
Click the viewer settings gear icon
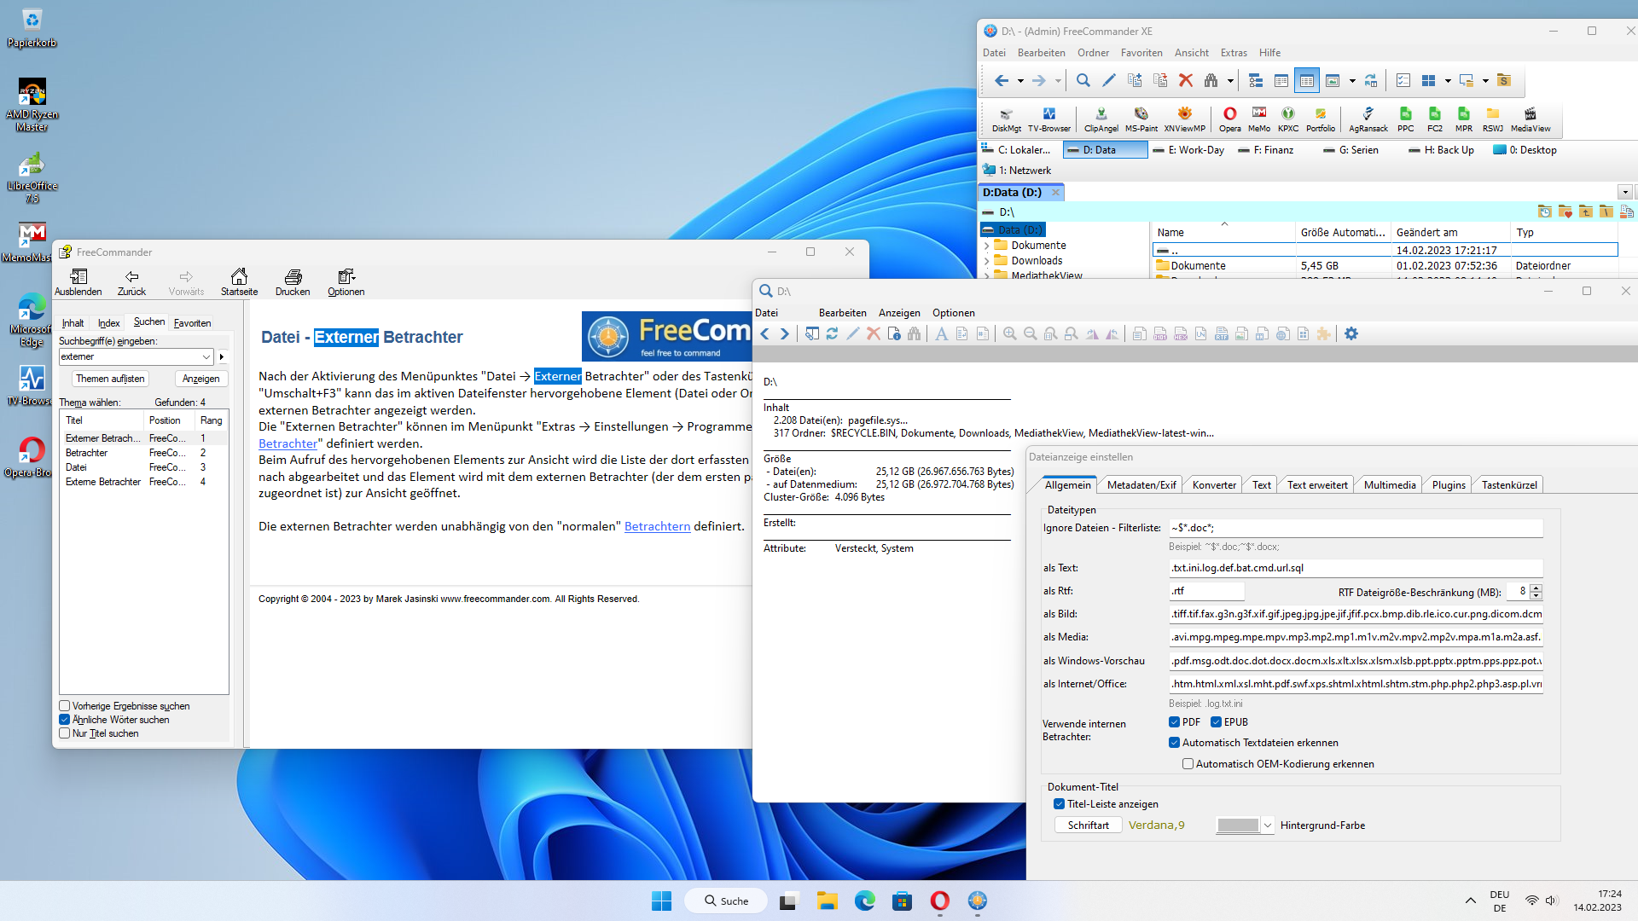pyautogui.click(x=1351, y=334)
